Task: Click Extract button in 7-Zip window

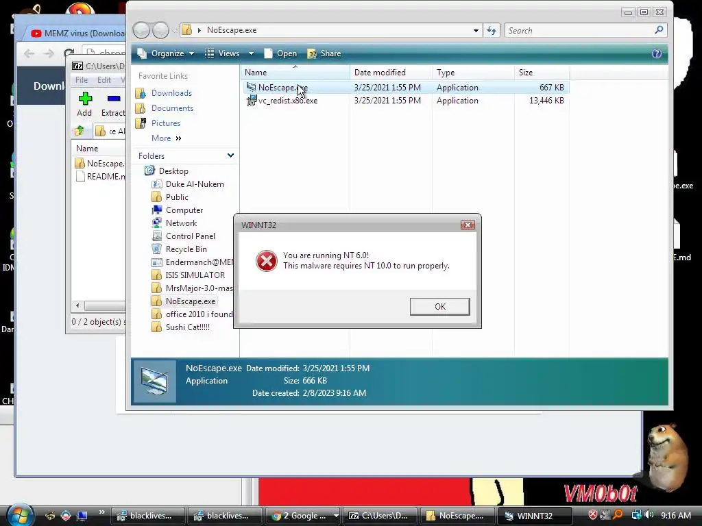Action: [x=113, y=105]
